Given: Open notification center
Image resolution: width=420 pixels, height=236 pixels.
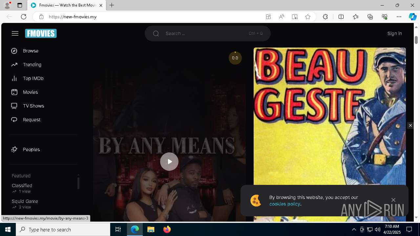Looking at the screenshot, I should tap(409, 229).
